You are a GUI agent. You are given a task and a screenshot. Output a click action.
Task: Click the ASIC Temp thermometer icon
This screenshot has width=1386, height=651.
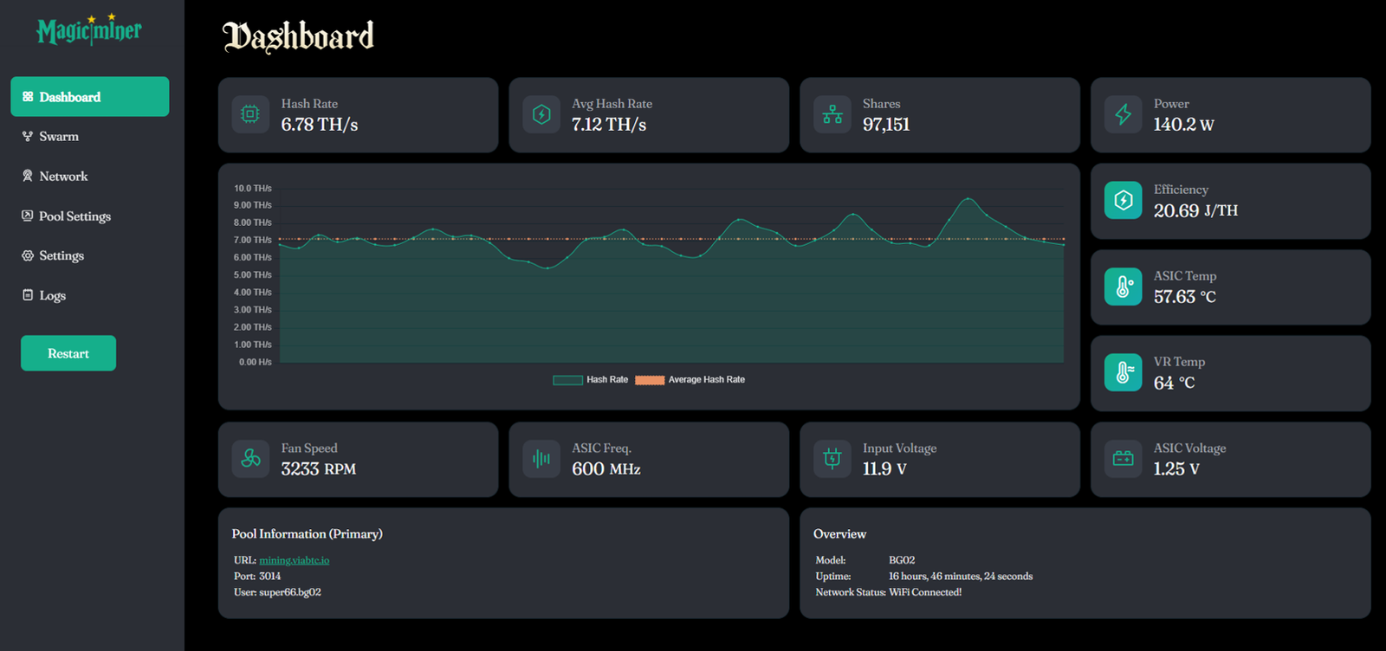click(1123, 287)
